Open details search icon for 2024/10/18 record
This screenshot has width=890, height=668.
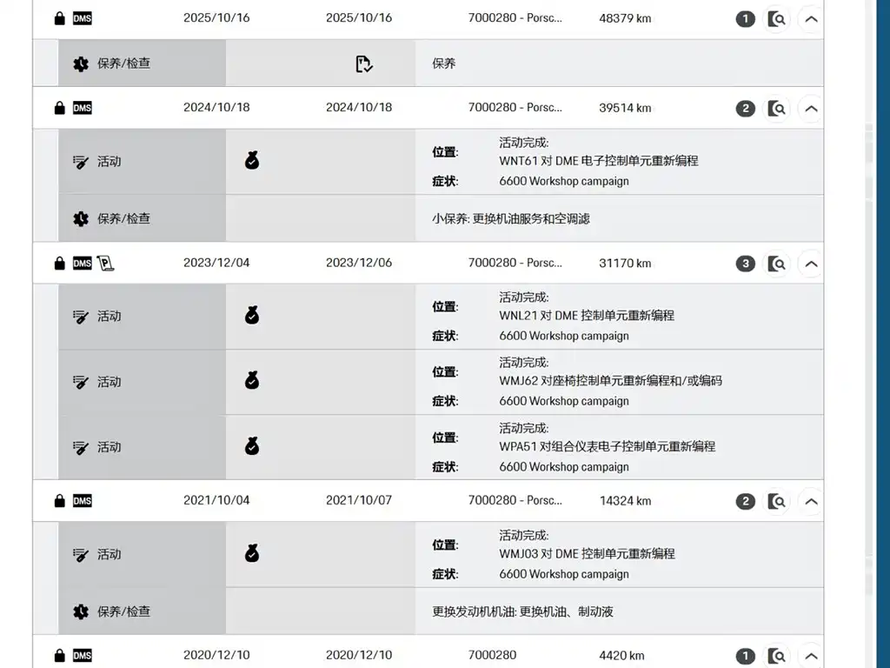point(776,109)
